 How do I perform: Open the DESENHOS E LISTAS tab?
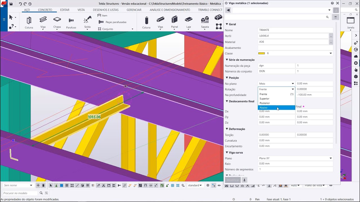tap(106, 10)
